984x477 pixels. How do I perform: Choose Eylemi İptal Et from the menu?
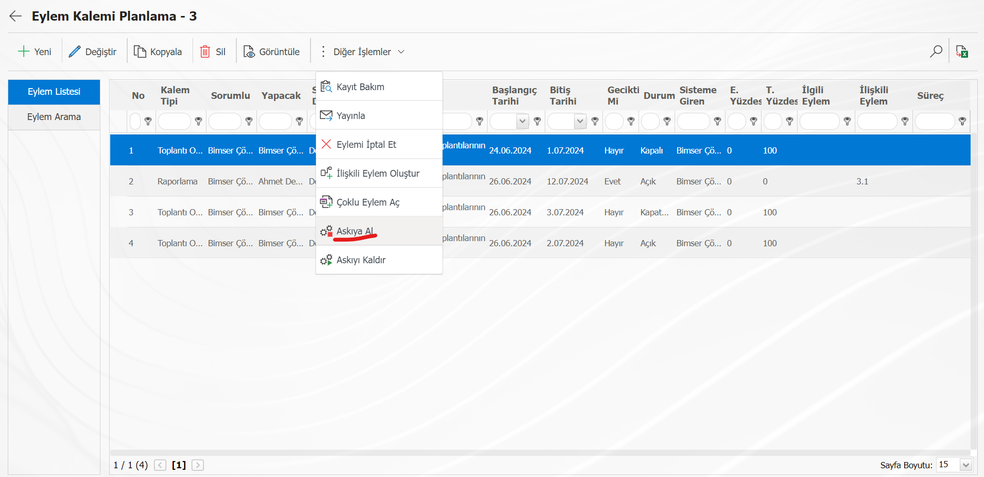tap(379, 144)
